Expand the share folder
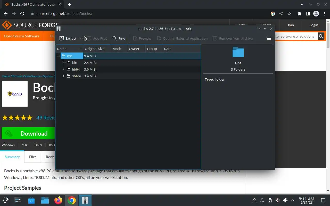Viewport: 330px width, 206px height. click(x=63, y=76)
